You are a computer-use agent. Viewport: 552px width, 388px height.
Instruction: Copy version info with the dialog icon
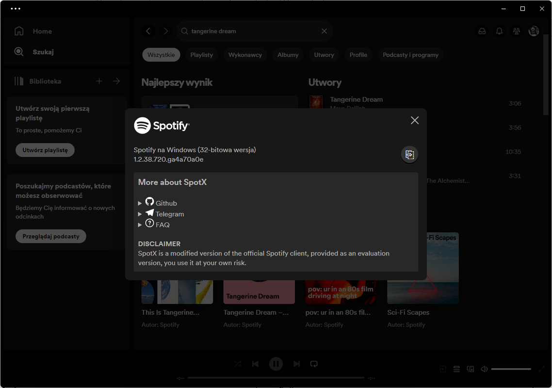coord(409,155)
